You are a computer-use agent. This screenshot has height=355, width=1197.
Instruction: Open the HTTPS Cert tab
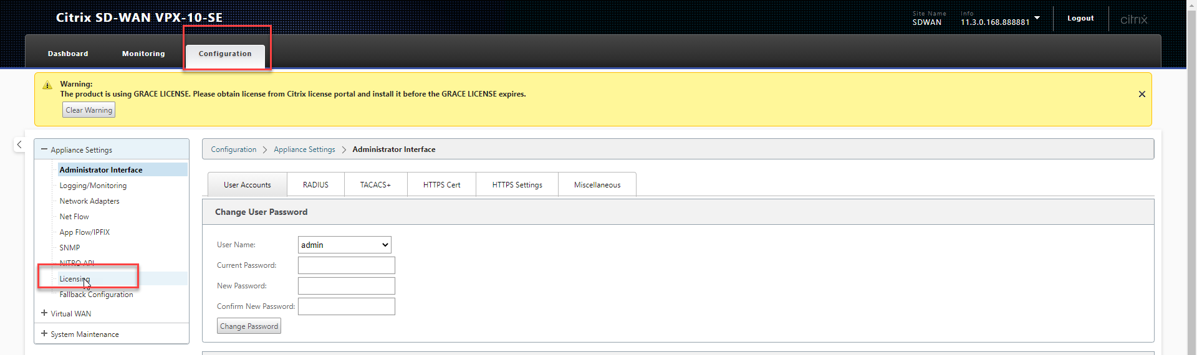click(441, 185)
